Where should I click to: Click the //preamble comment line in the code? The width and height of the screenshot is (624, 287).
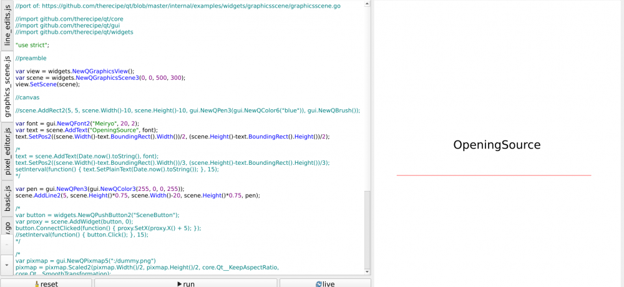point(31,58)
